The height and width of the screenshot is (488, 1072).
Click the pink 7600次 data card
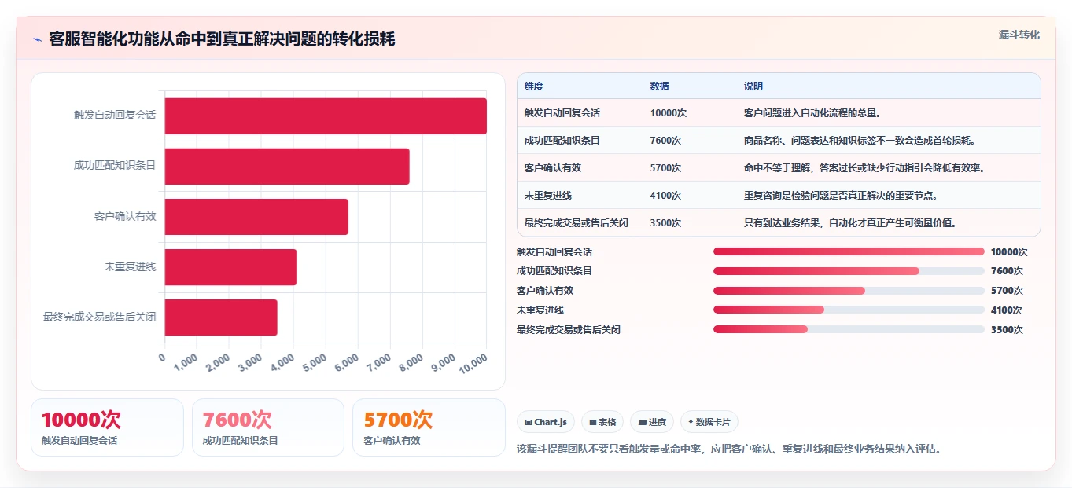click(268, 427)
